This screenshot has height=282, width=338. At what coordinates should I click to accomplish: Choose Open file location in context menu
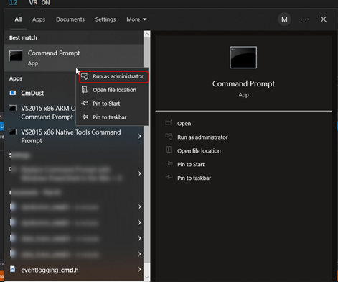coord(112,90)
